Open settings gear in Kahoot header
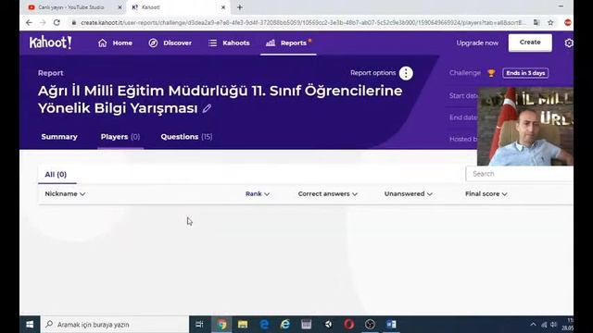Viewport: 593px width, 333px height. 568,43
